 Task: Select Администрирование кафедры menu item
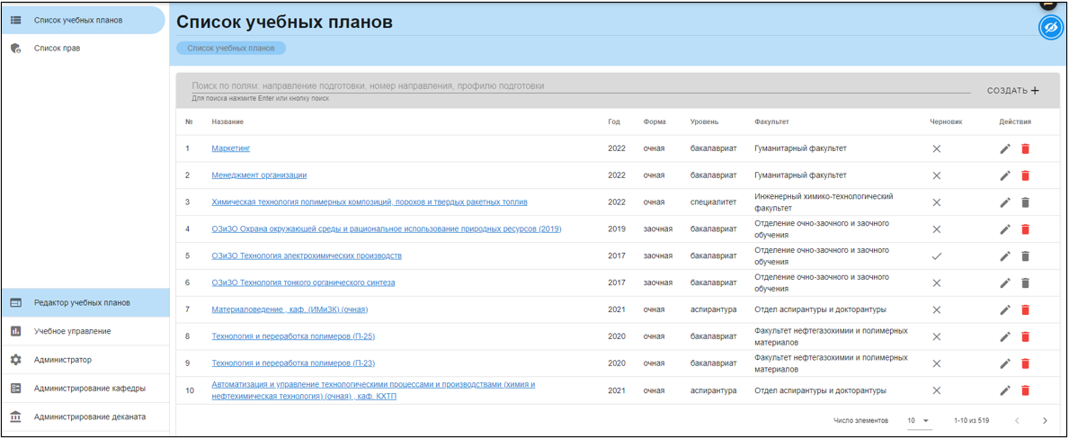(89, 389)
